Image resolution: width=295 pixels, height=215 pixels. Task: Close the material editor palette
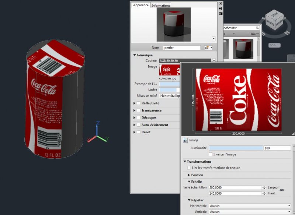[x=221, y=3]
